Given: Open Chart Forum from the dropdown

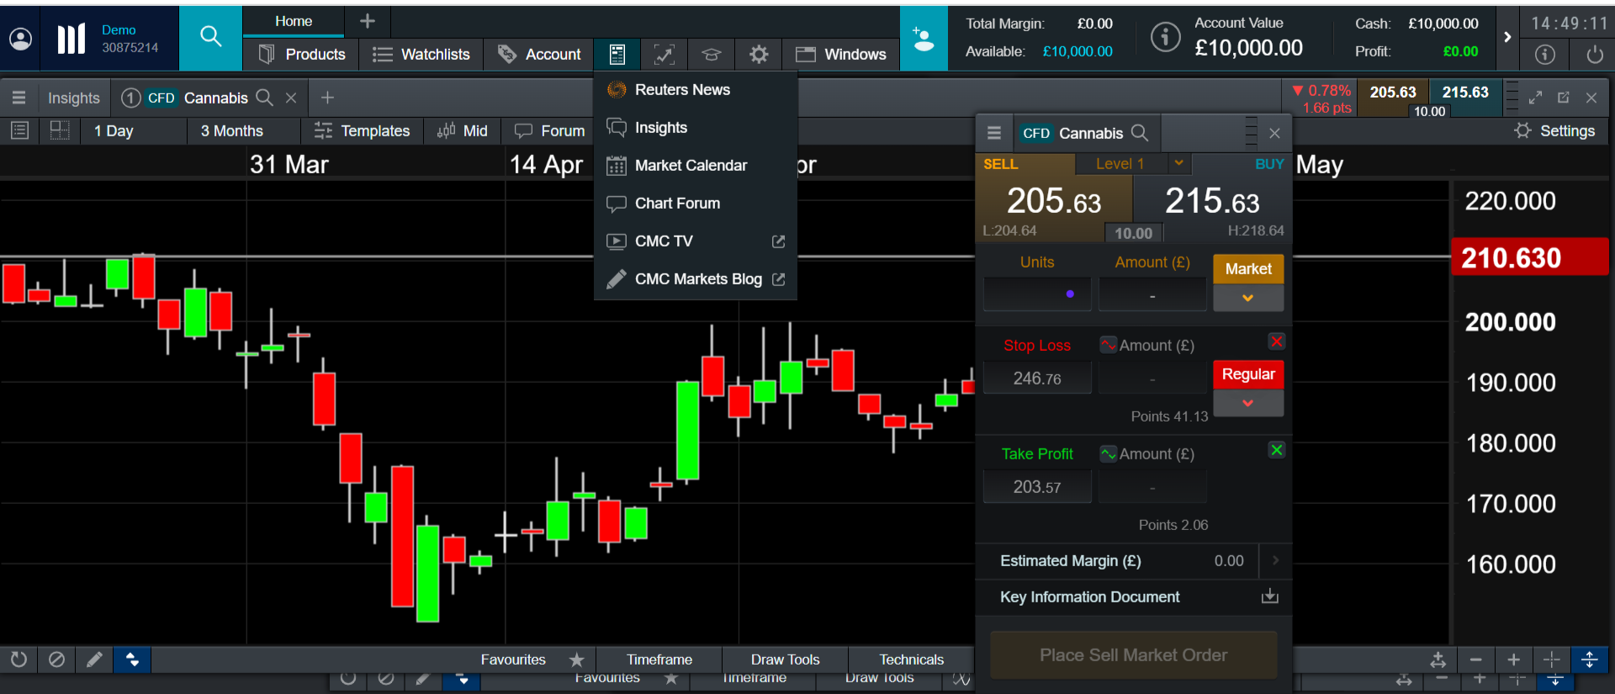Looking at the screenshot, I should [695, 203].
